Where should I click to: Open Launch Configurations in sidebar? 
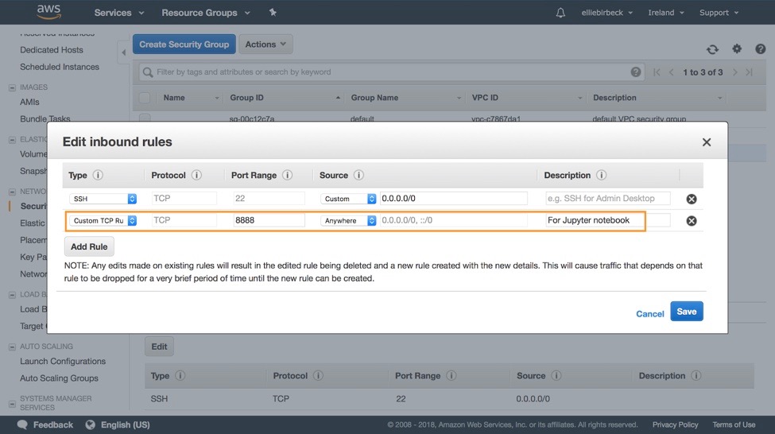pos(63,362)
